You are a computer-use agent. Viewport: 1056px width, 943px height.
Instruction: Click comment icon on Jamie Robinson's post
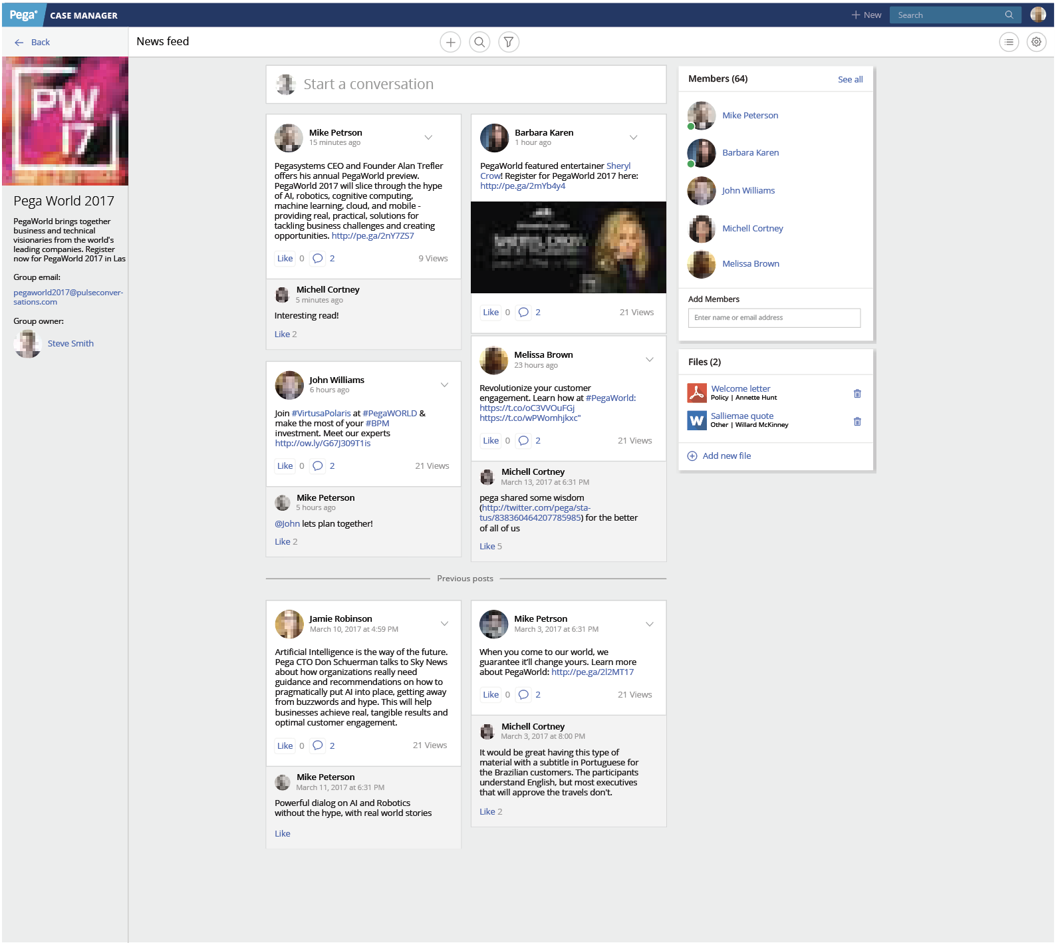click(x=318, y=745)
